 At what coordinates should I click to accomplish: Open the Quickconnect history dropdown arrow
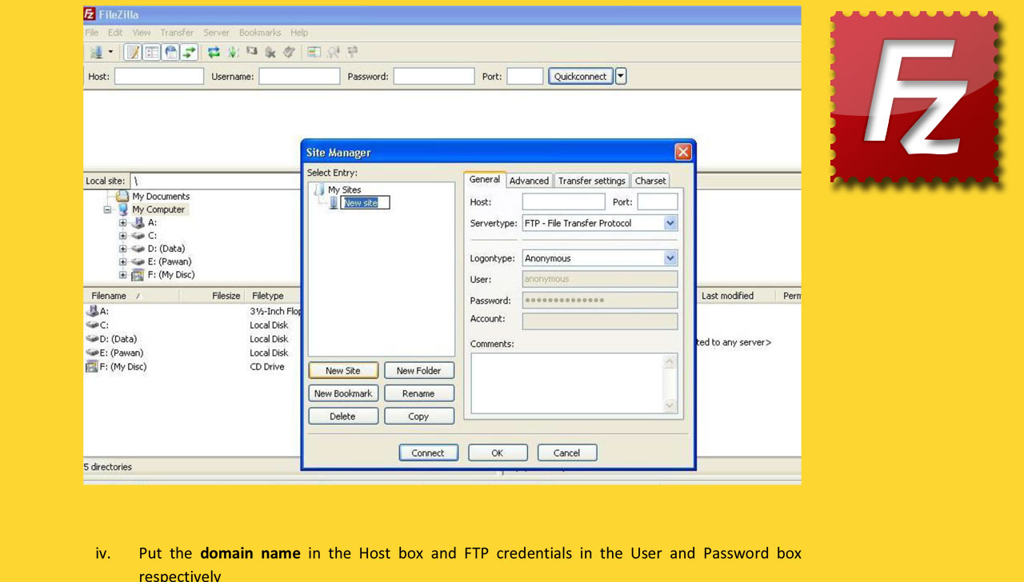point(621,77)
